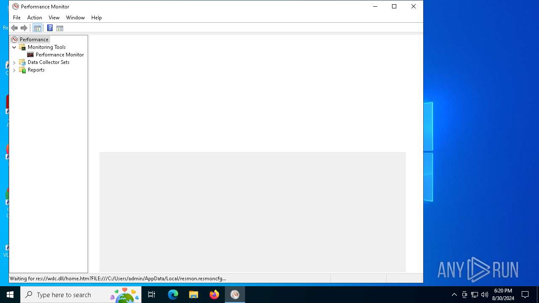This screenshot has width=539, height=303.
Task: Minimize the Performance Monitor window
Action: click(x=375, y=6)
